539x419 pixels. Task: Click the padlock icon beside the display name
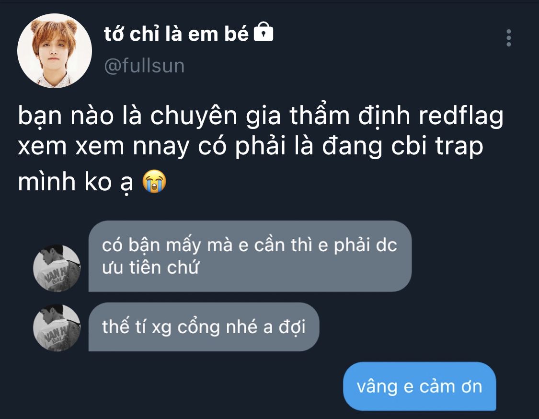tap(264, 32)
